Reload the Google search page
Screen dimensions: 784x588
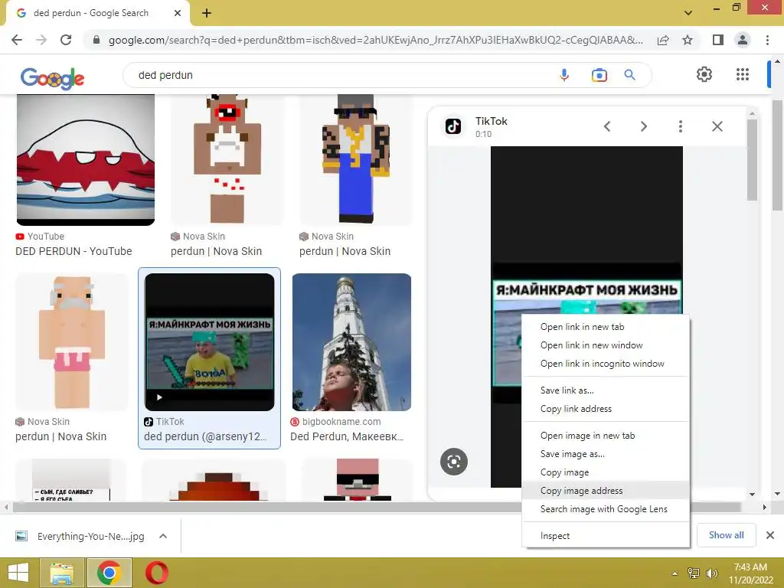(x=66, y=40)
